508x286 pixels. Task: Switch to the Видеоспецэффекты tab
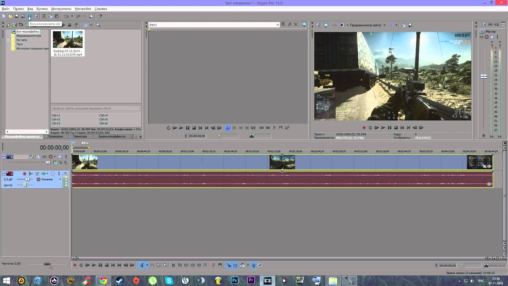coord(112,136)
